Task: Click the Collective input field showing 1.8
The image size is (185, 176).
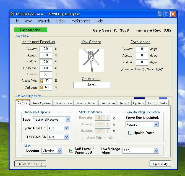Action: [x=46, y=68]
